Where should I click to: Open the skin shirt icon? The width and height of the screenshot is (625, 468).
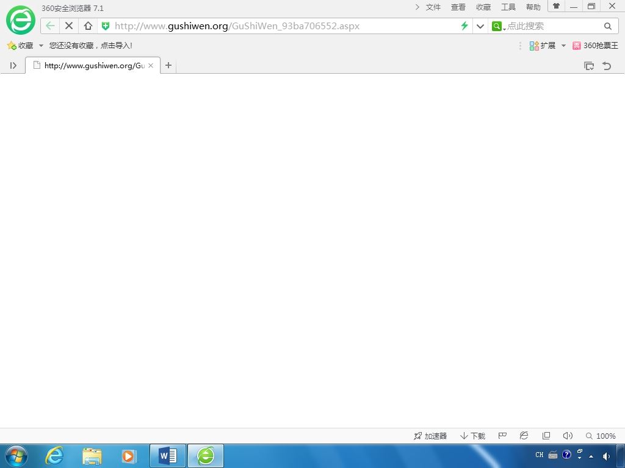[557, 6]
